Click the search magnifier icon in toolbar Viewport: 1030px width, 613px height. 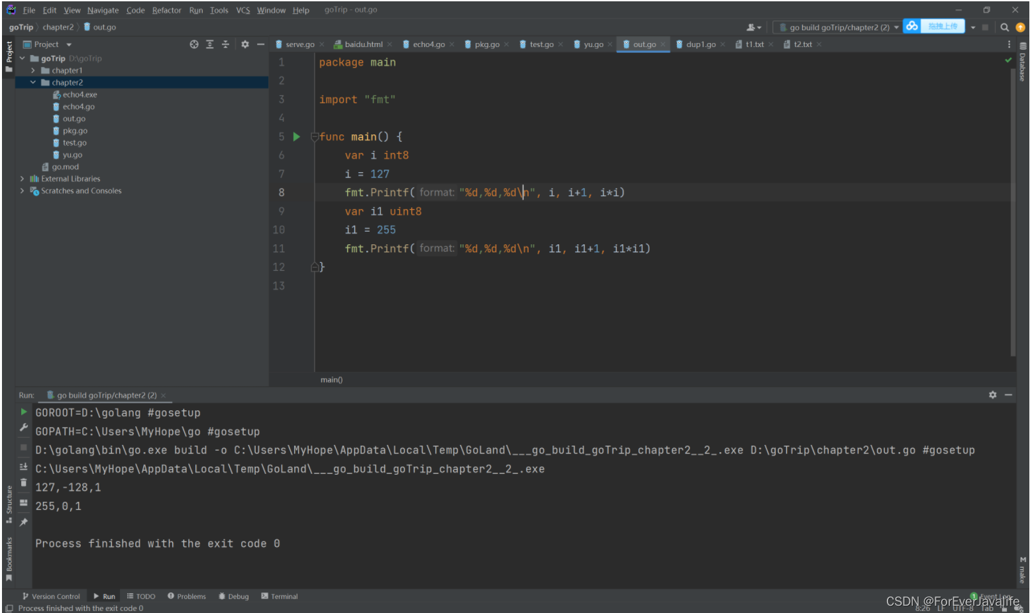(1005, 27)
